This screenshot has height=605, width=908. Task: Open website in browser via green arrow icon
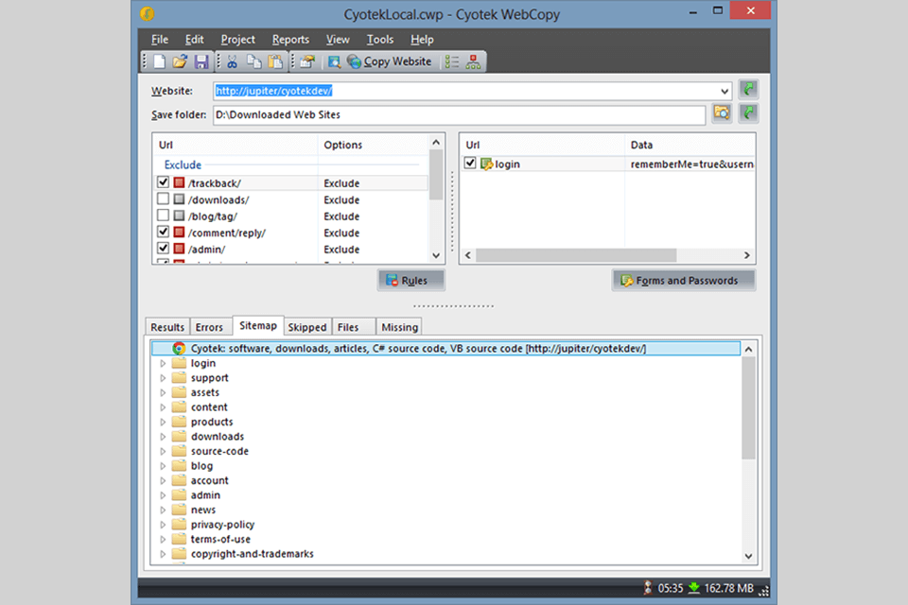click(x=748, y=90)
